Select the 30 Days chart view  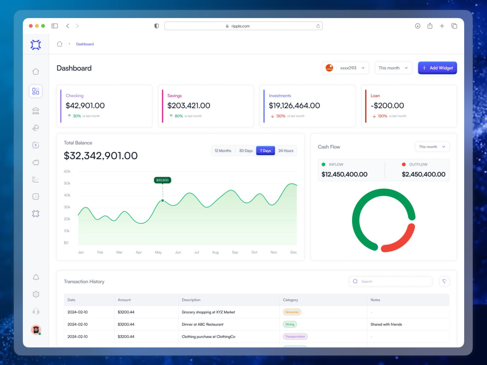[x=245, y=150]
